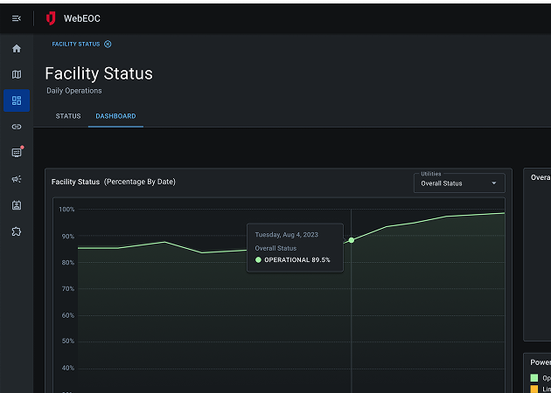Click the green Operational legend swatch
Image resolution: width=551 pixels, height=393 pixels.
coord(534,378)
